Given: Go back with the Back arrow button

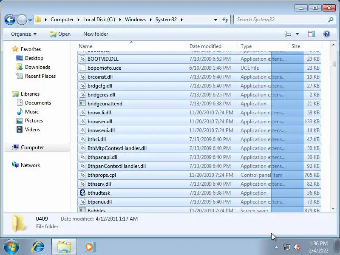Looking at the screenshot, I should (10, 20).
